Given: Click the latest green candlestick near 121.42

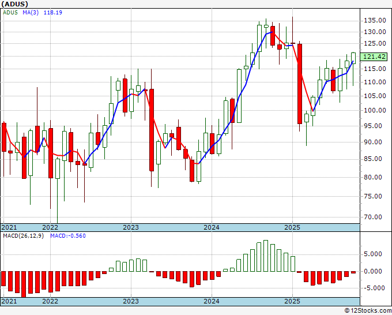Looking at the screenshot, I should 353,58.
